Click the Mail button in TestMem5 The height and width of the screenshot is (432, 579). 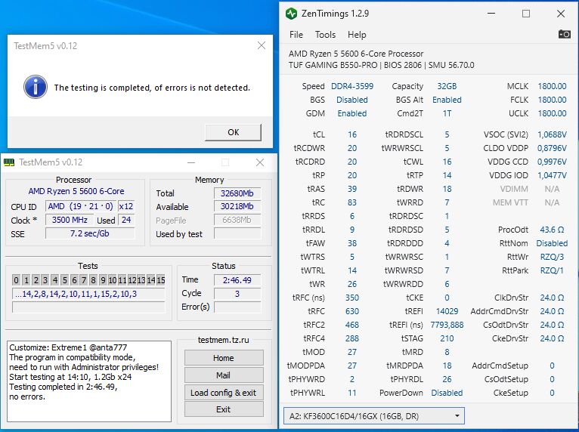(224, 375)
